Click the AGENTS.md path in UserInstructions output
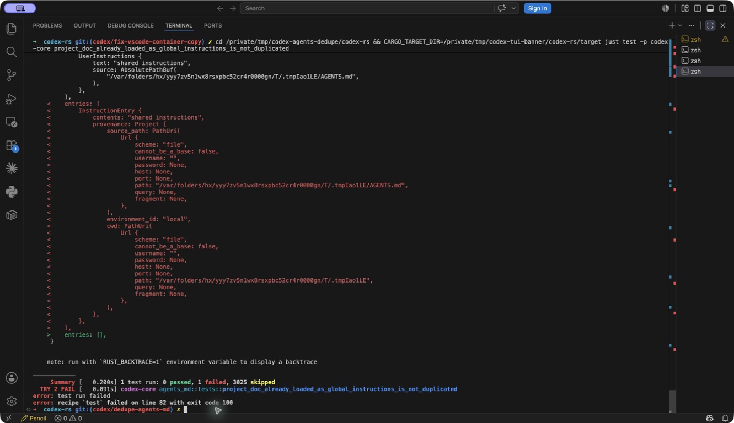This screenshot has height=423, width=734. [233, 77]
